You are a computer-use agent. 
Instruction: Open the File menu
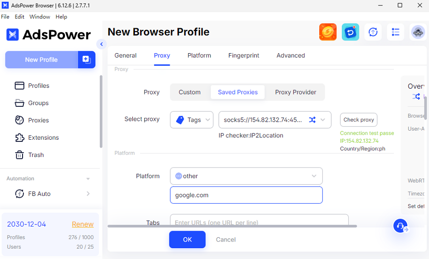coord(5,17)
